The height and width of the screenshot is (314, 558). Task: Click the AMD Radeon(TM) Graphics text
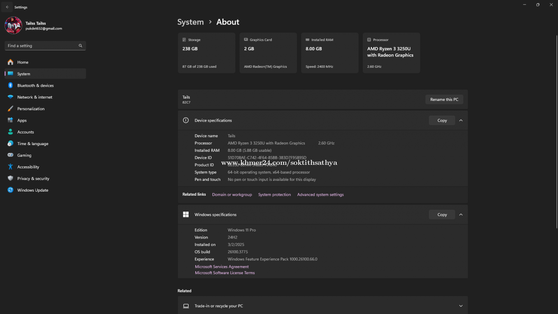(265, 67)
